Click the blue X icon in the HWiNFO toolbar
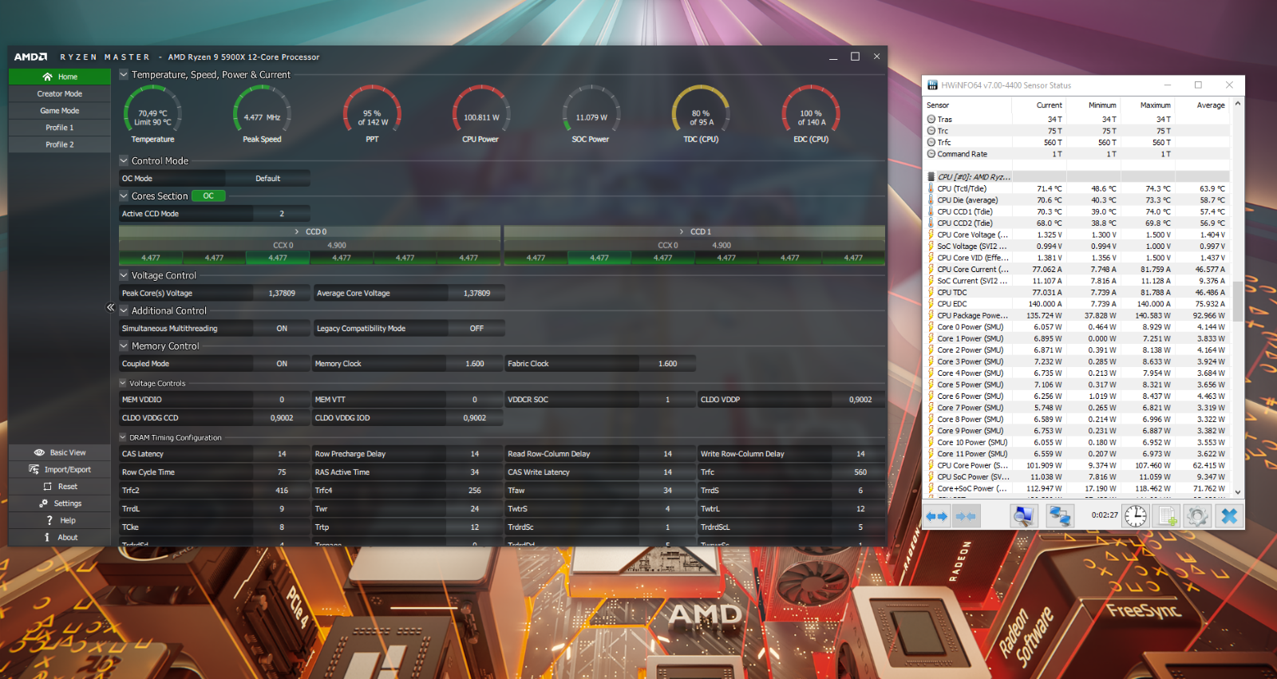The image size is (1277, 679). pyautogui.click(x=1229, y=516)
